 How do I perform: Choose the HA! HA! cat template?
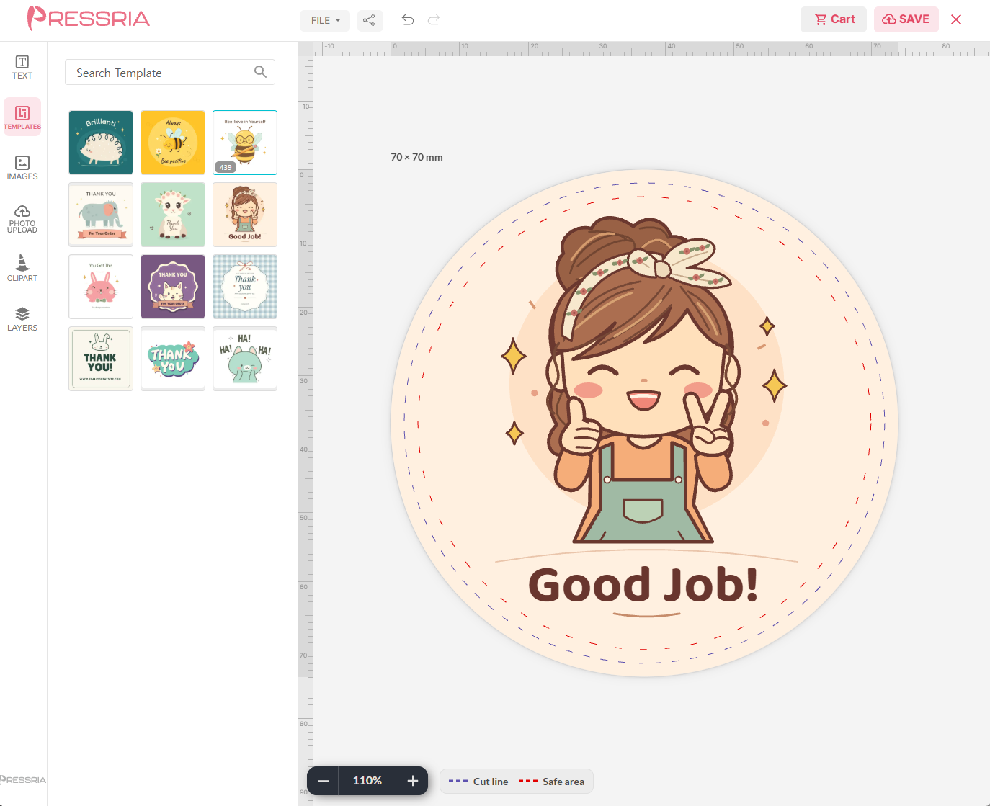point(245,359)
